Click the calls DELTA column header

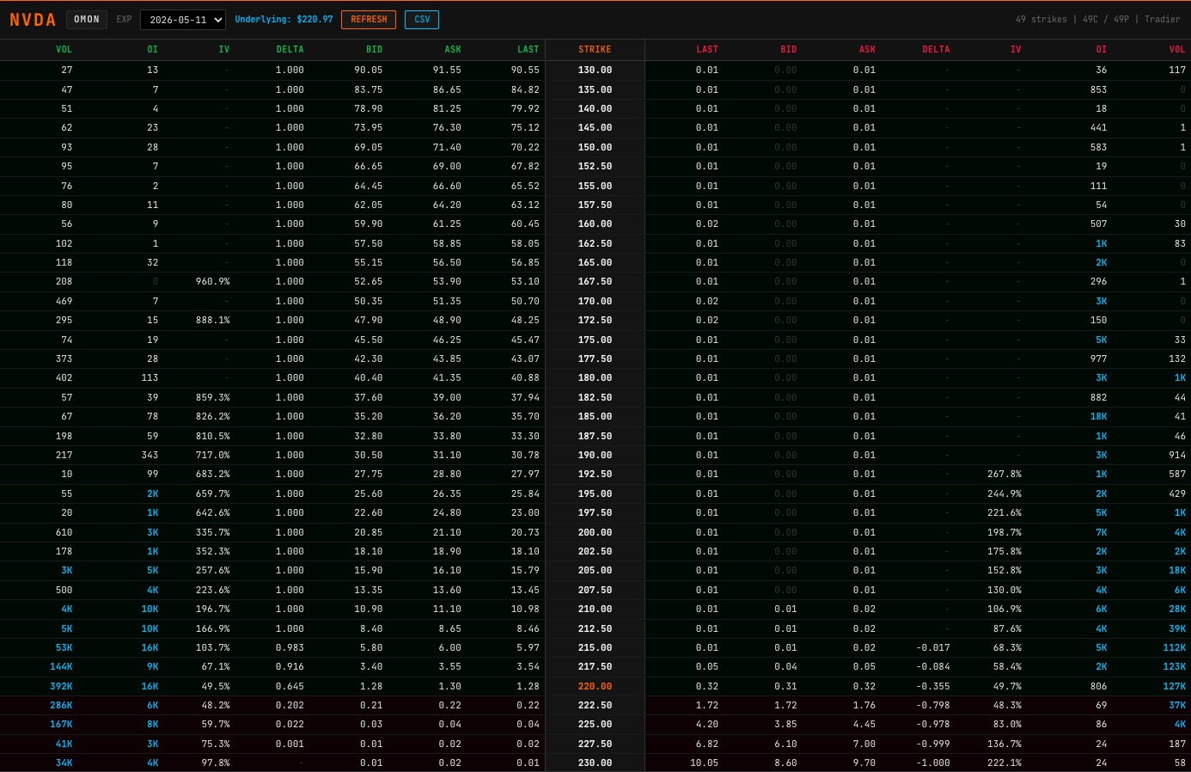pyautogui.click(x=290, y=50)
